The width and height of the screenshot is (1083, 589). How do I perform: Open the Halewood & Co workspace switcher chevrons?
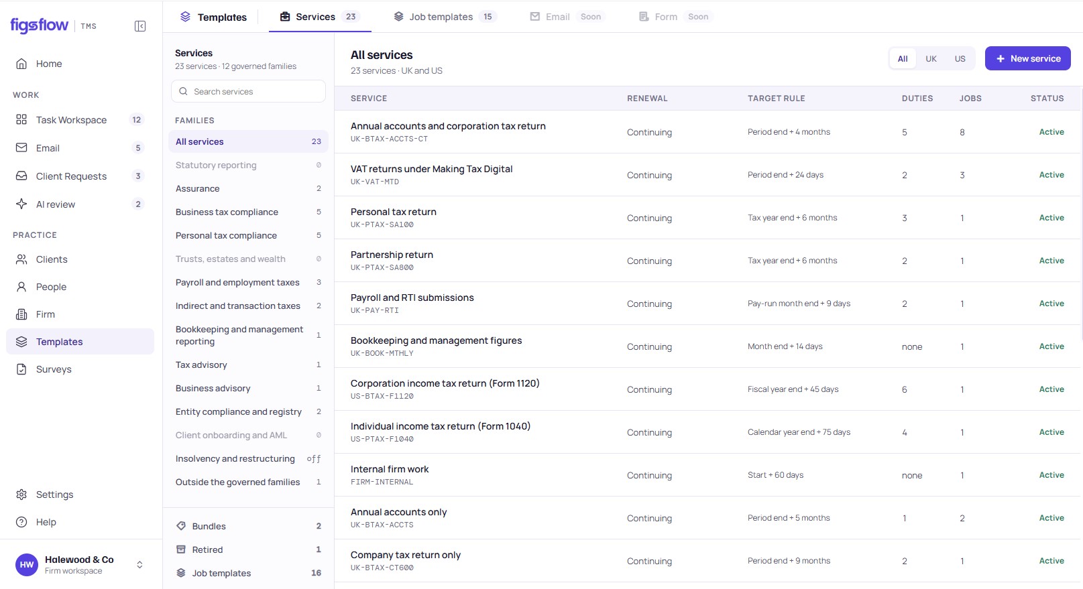pos(139,565)
